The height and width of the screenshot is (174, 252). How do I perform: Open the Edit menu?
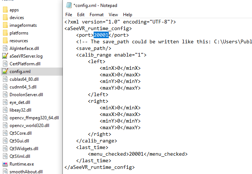[x=81, y=15]
